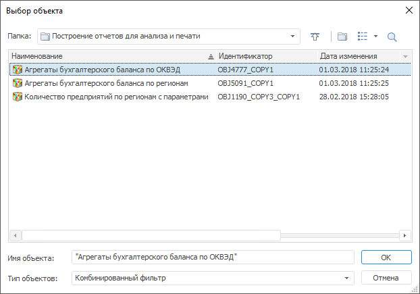Click icon of Количество предприятий по регионам
This screenshot has height=294, width=420.
(x=18, y=97)
